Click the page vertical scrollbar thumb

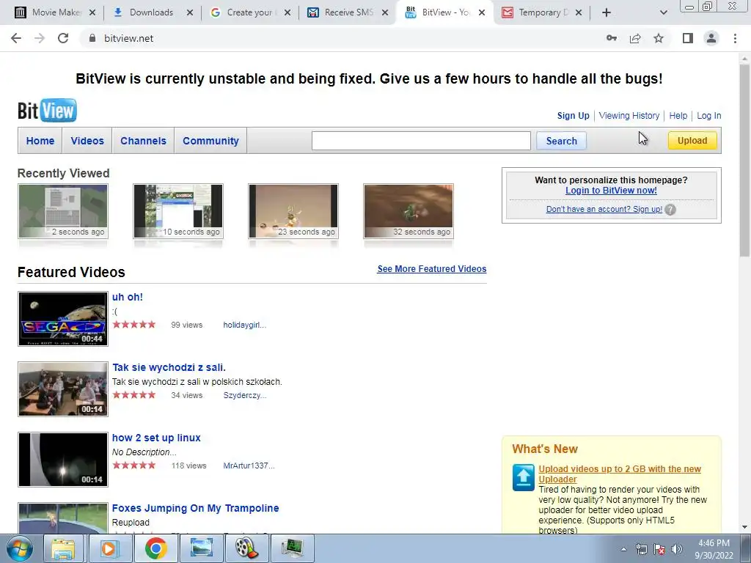tap(744, 159)
